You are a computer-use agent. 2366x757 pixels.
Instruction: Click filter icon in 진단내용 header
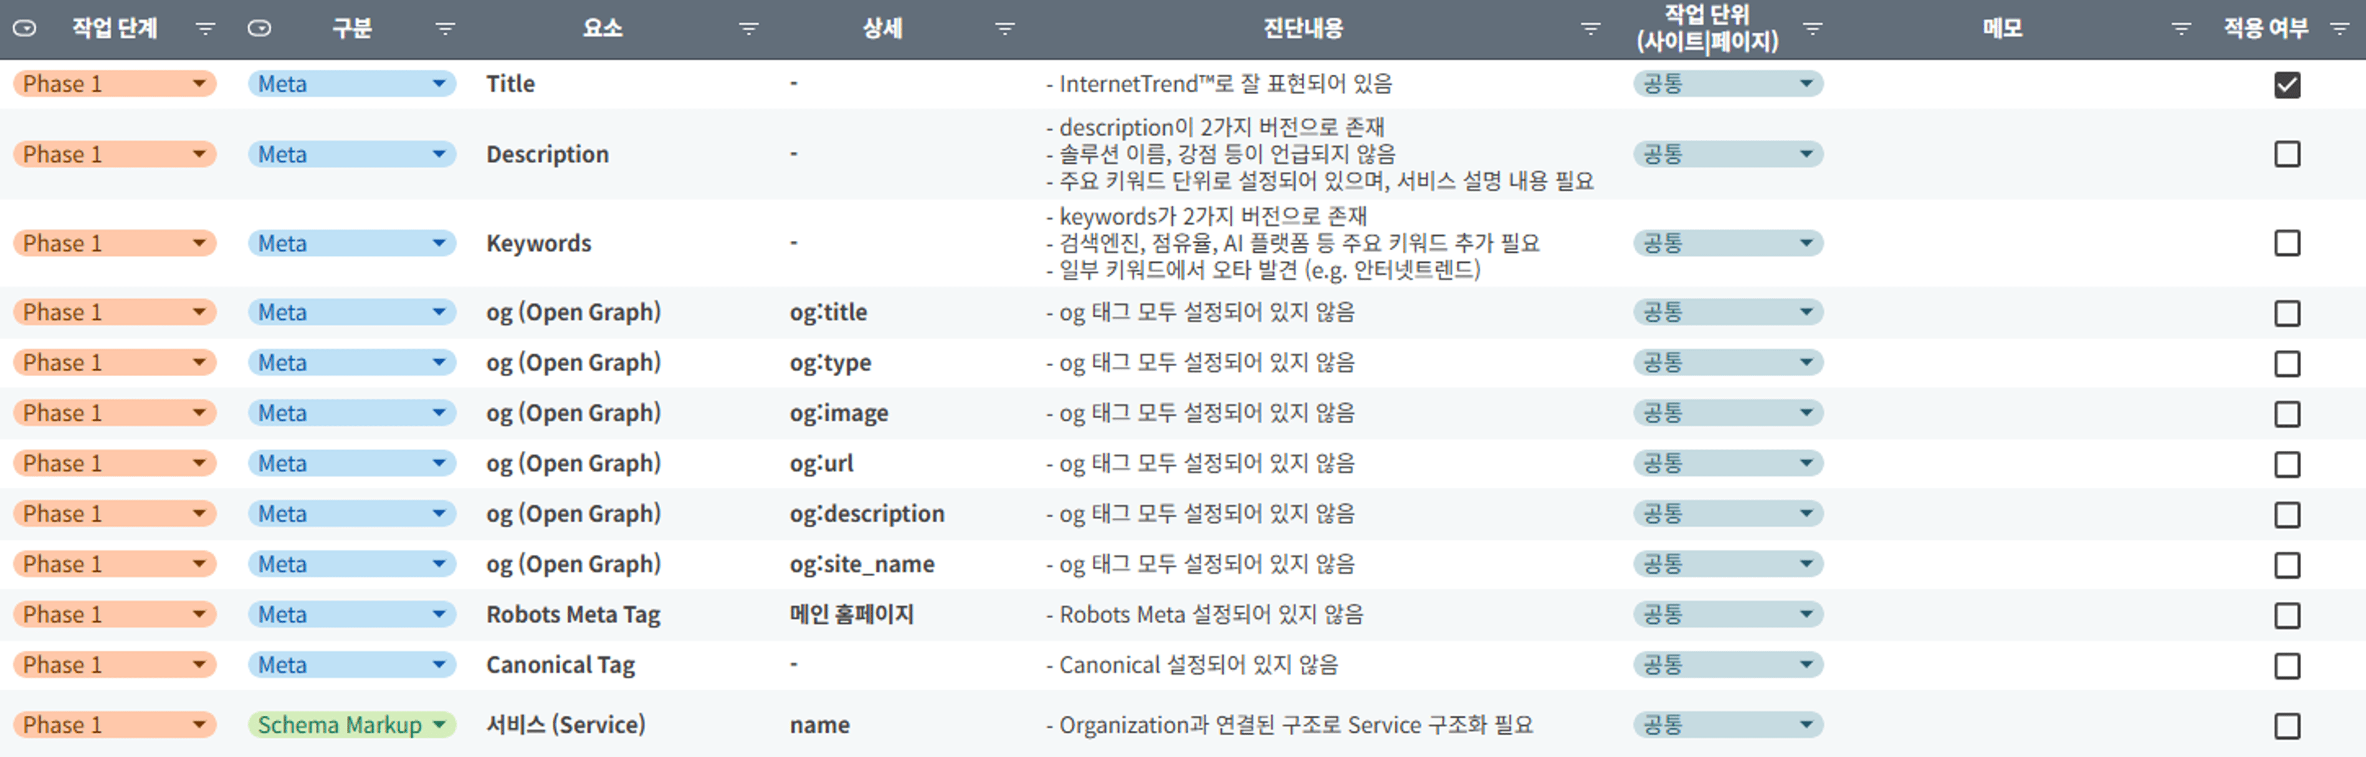(x=1591, y=29)
